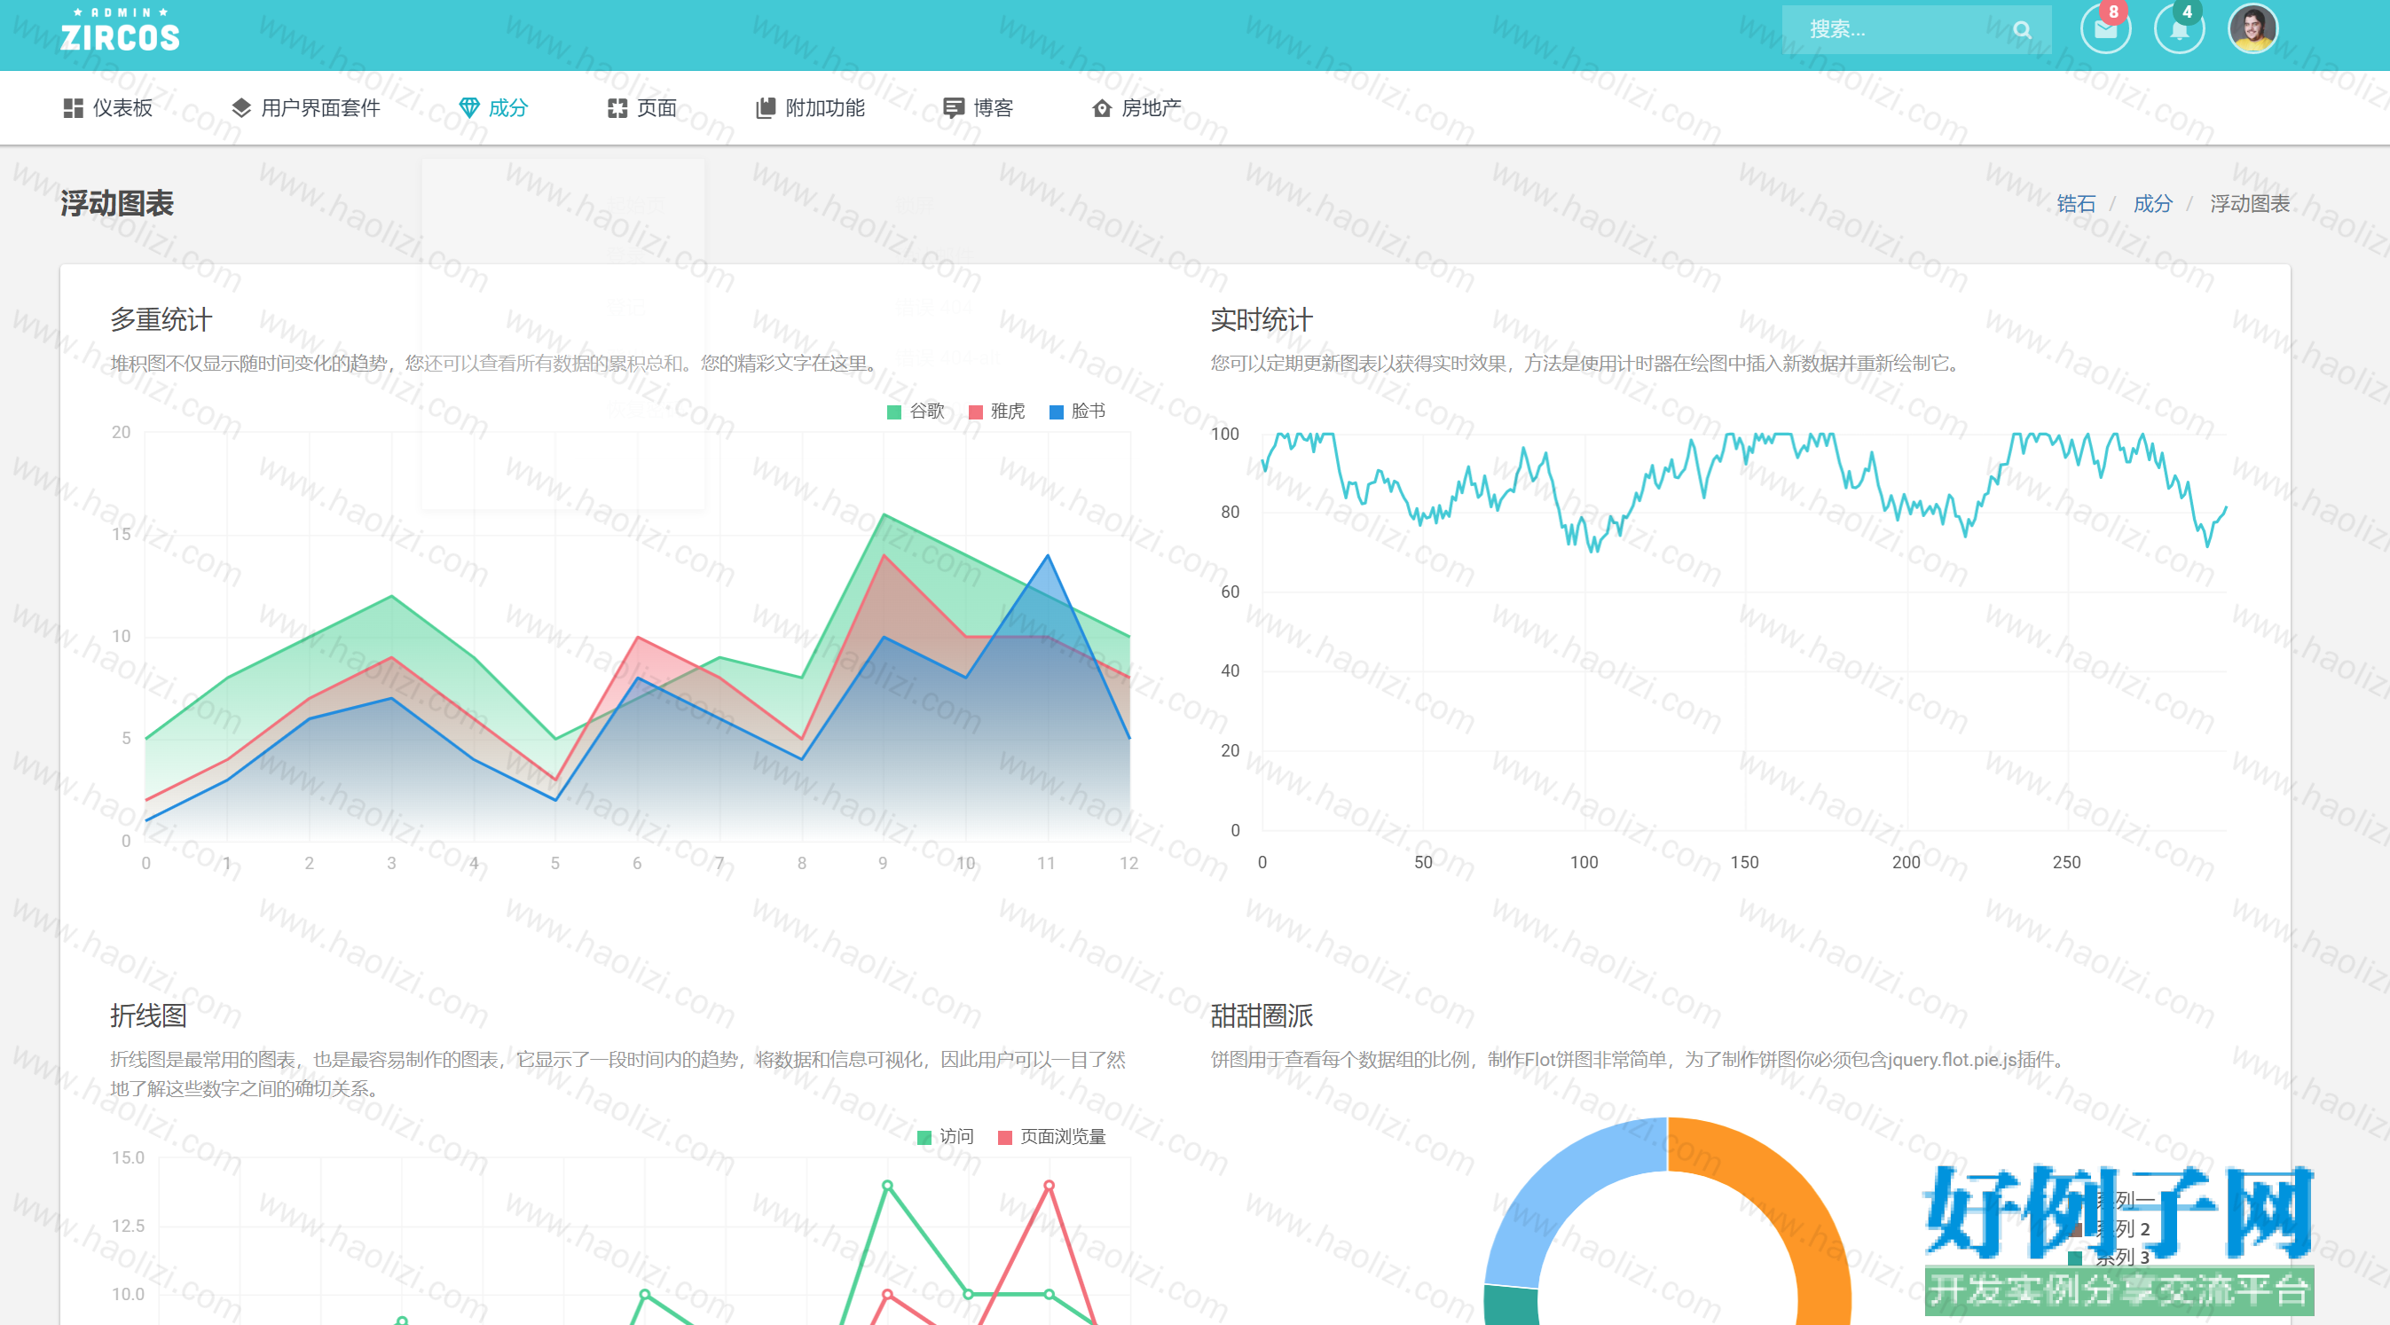Screen dimensions: 2390x1325
Task: Click the 成分 diamond icon
Action: (x=469, y=108)
